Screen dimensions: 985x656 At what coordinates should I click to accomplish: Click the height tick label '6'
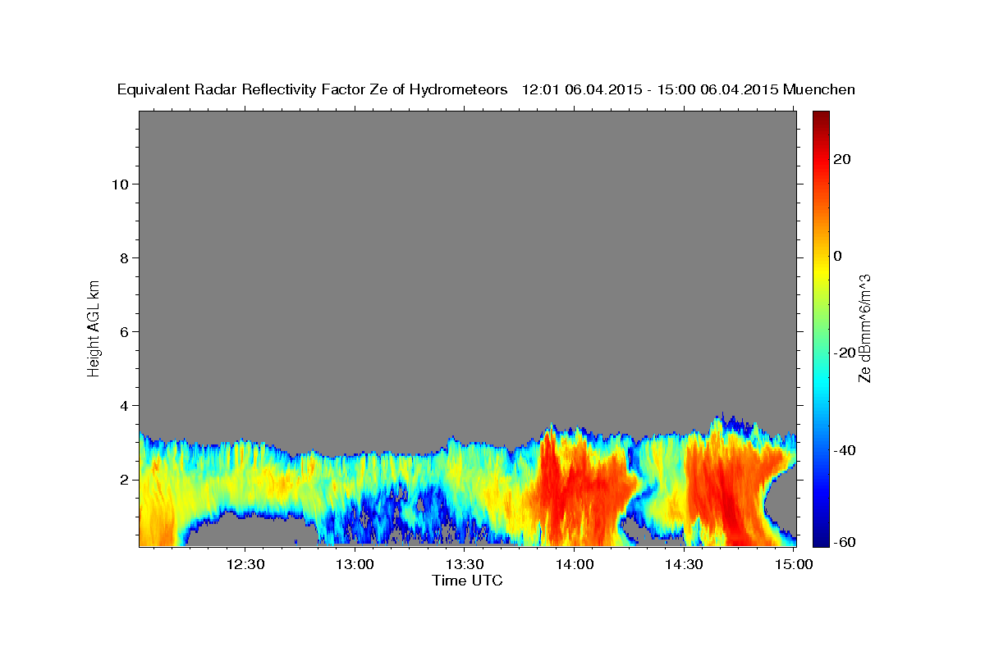point(124,331)
